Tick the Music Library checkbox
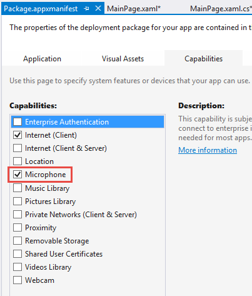252x296 pixels. [x=18, y=188]
